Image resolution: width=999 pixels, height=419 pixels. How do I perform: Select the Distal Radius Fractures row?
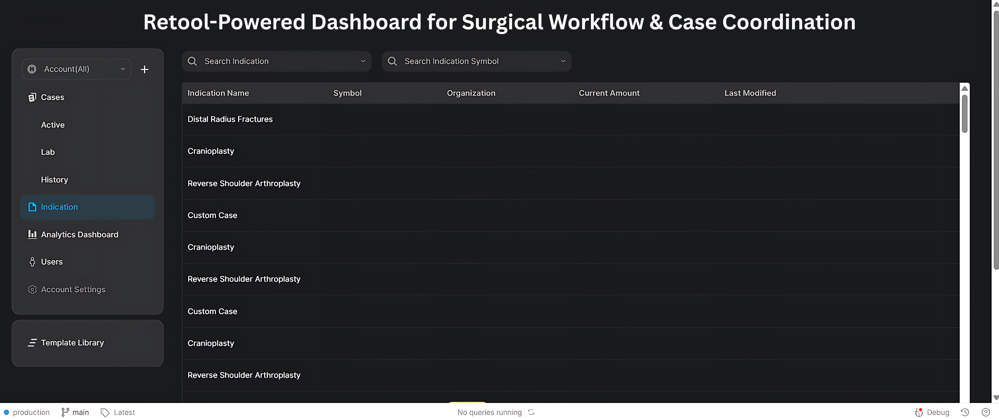(x=230, y=119)
